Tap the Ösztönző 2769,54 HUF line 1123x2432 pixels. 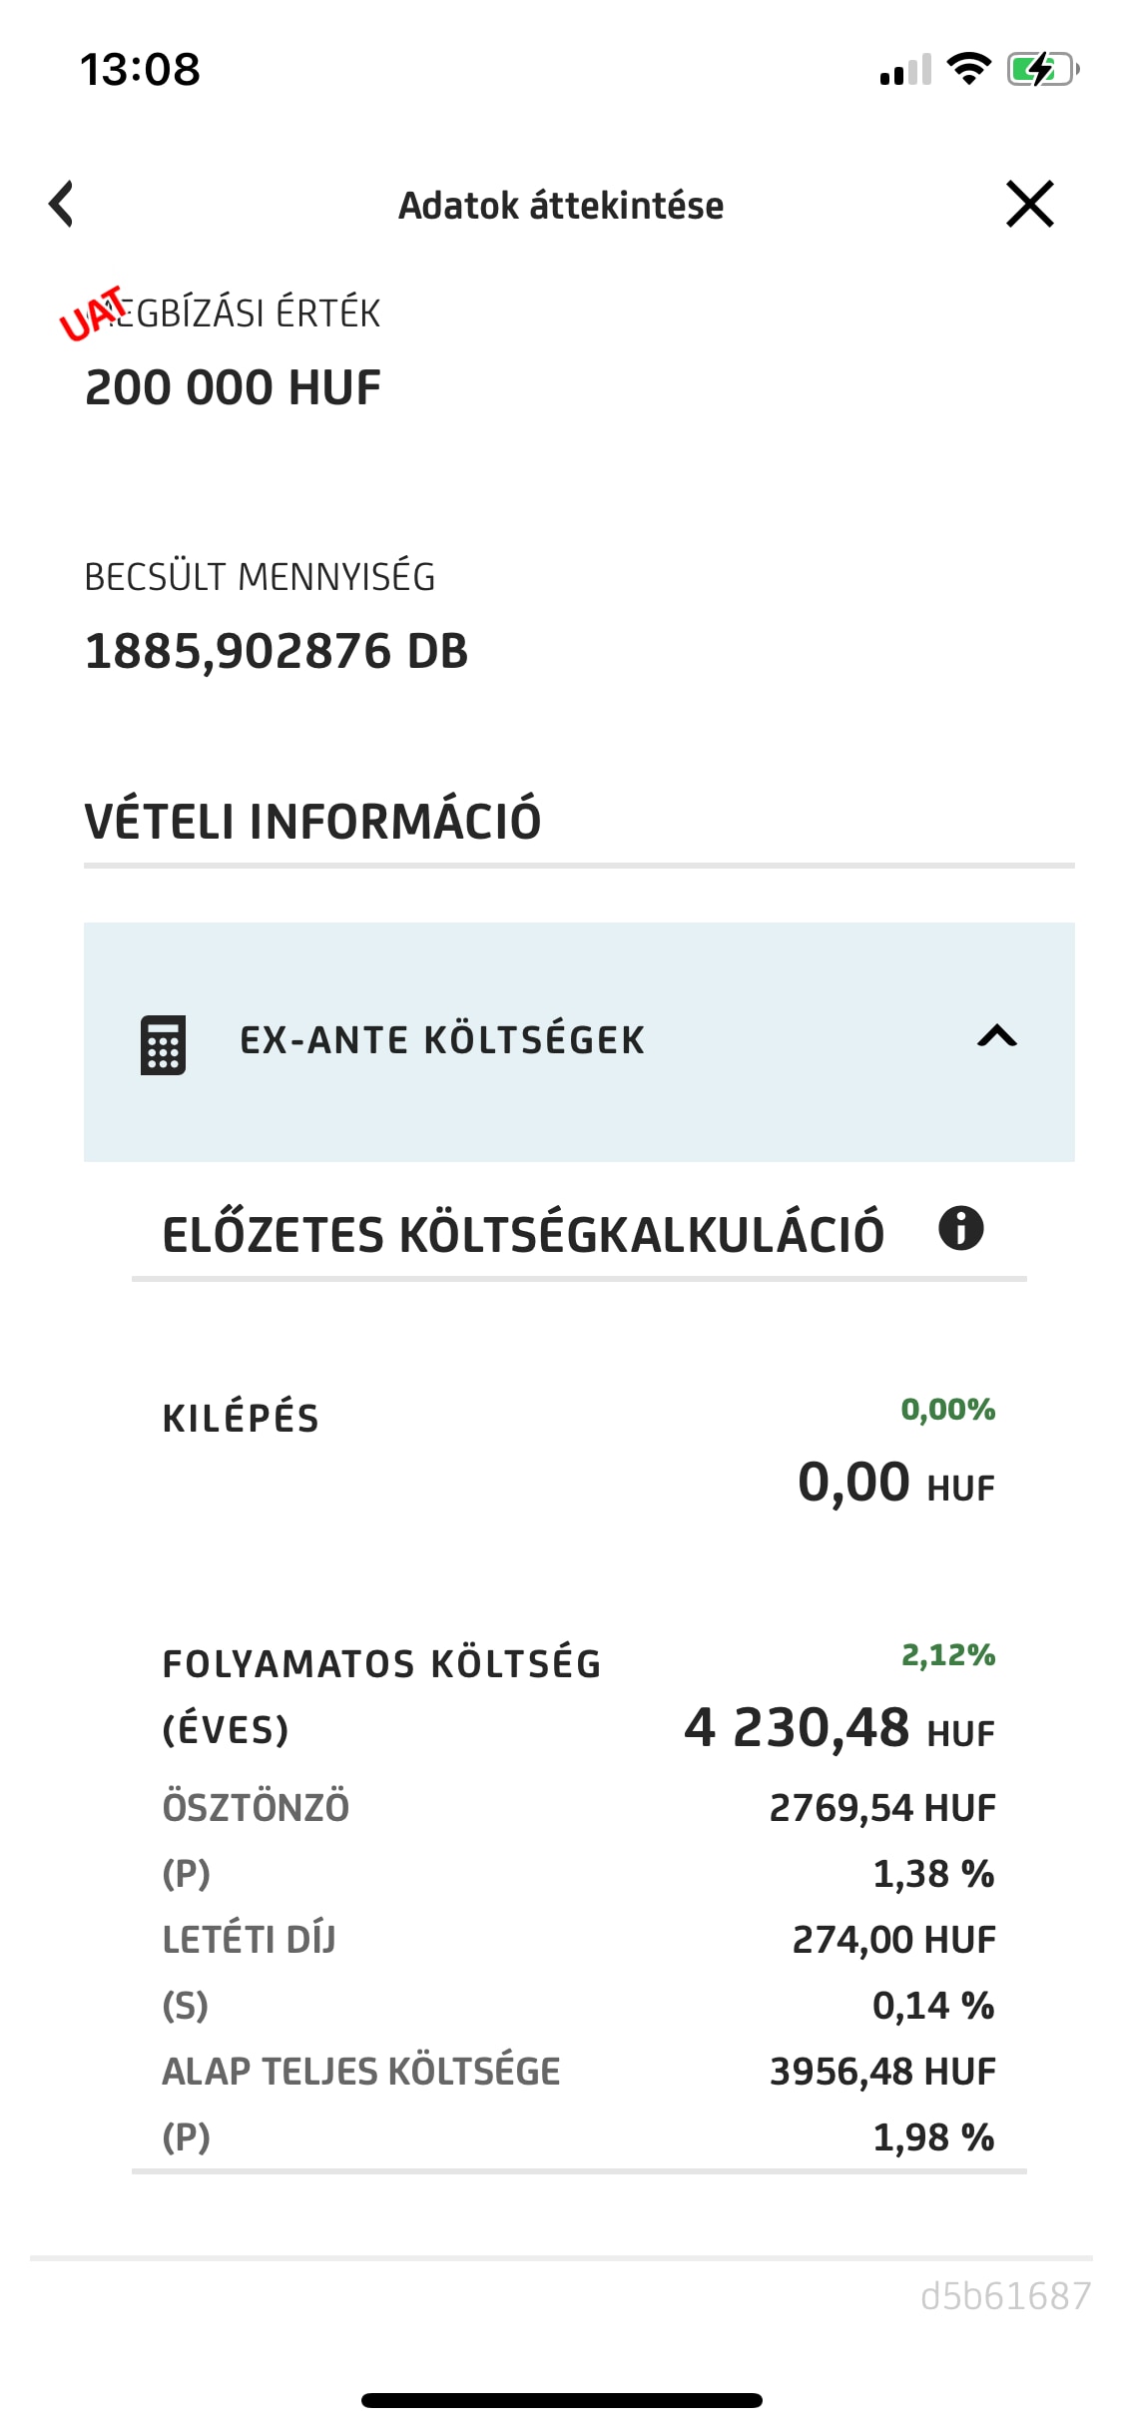click(578, 1808)
